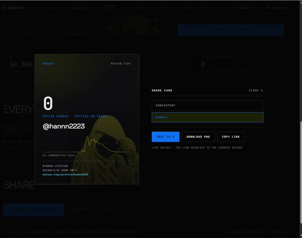Click the DOWNLOAD PNG button
The width and height of the screenshot is (302, 238).
198,137
